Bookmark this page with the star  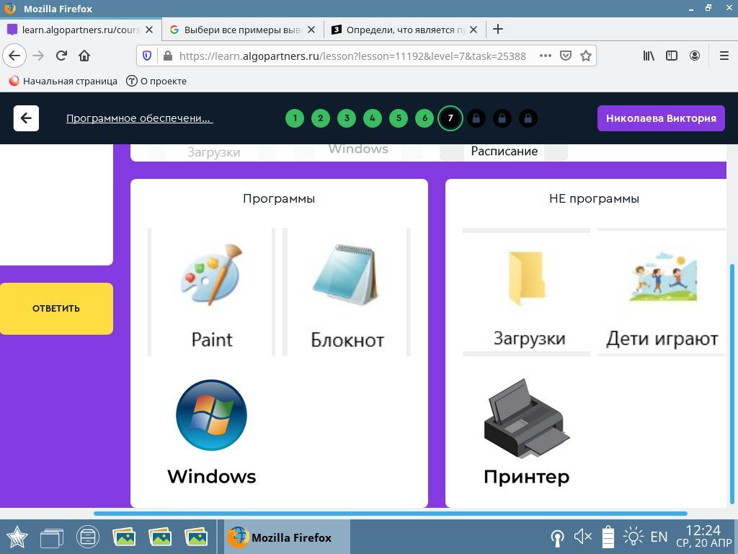585,56
